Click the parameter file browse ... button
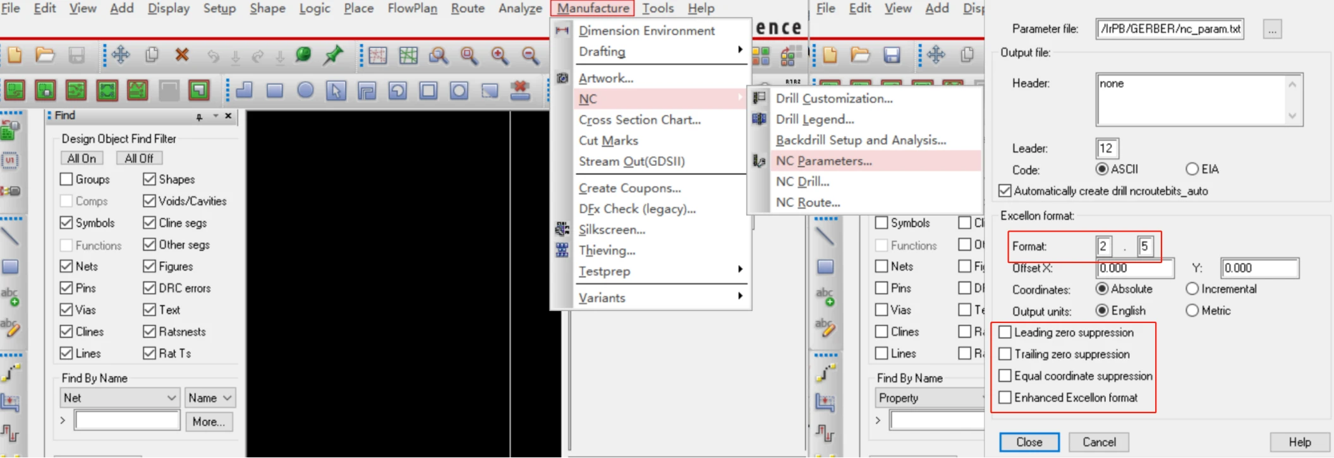The image size is (1334, 458). pos(1272,29)
